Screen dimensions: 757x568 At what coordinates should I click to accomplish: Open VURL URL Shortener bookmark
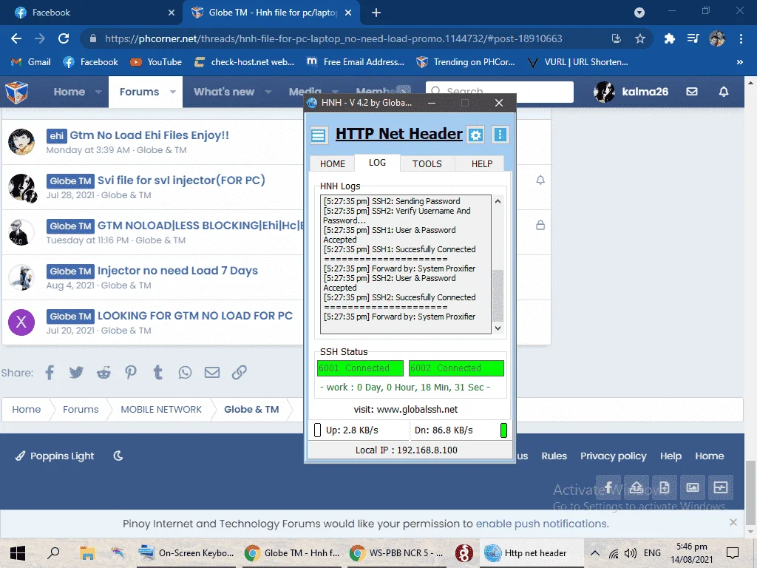[x=578, y=62]
